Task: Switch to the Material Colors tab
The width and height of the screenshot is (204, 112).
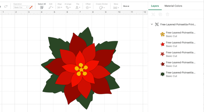Action: tap(173, 6)
